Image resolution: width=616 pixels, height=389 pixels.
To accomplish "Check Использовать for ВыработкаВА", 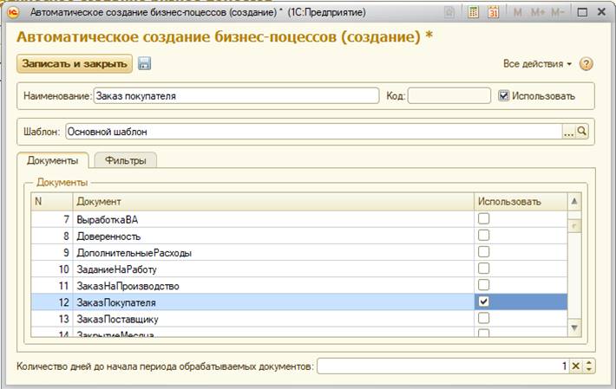I will (x=483, y=218).
